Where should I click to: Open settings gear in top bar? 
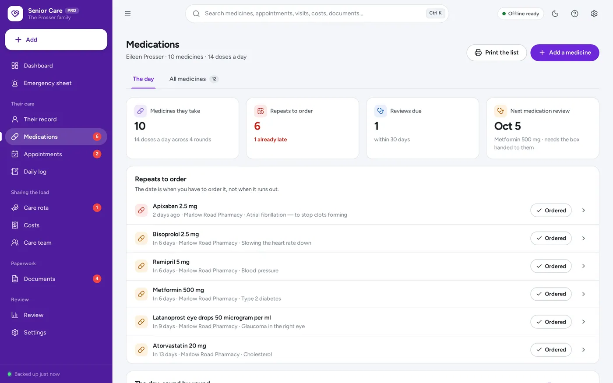(x=594, y=14)
